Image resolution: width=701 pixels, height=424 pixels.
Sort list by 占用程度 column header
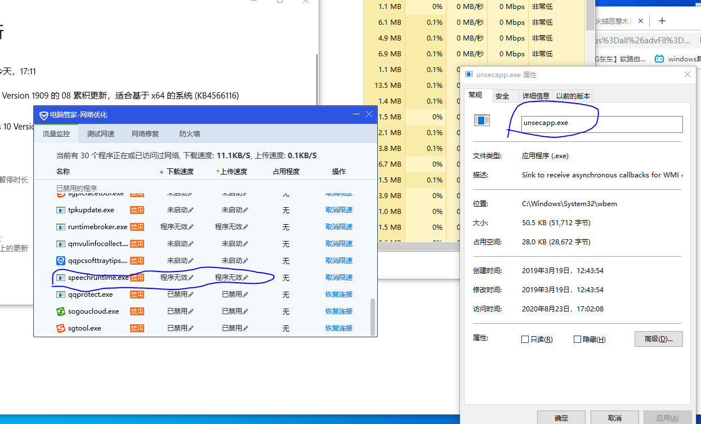point(286,172)
